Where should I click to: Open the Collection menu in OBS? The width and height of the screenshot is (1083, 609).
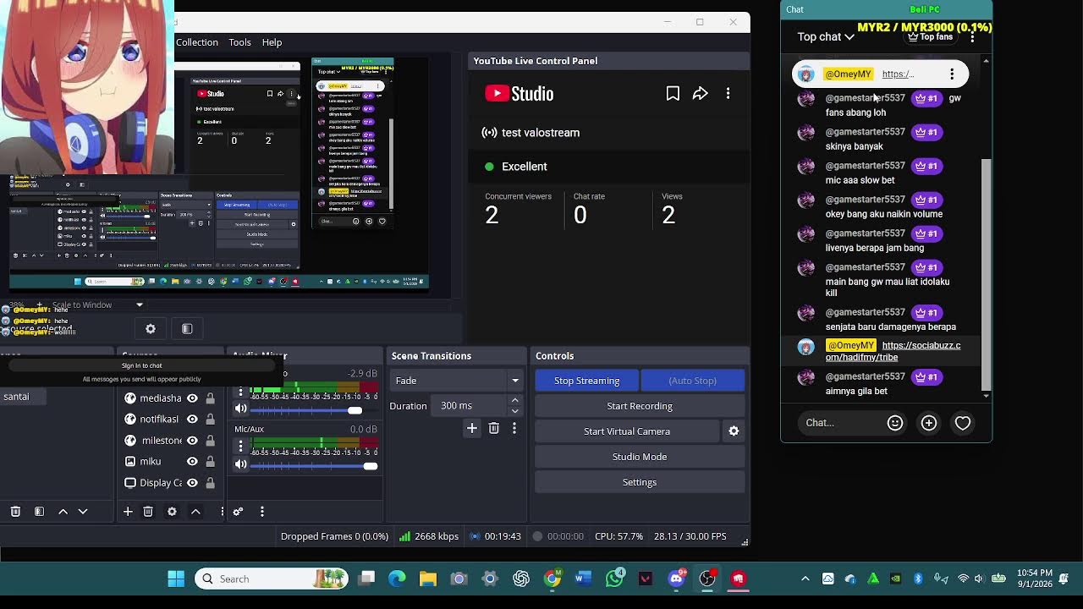197,42
